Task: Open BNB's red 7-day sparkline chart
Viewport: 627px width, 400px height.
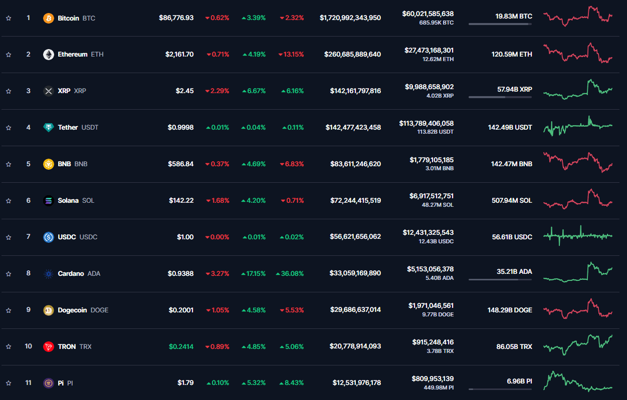Action: tap(578, 162)
